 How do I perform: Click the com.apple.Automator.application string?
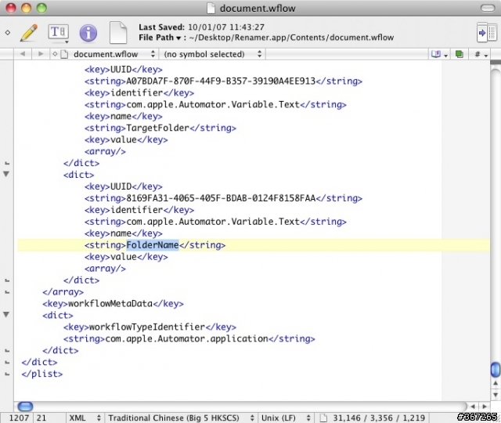[x=186, y=338]
